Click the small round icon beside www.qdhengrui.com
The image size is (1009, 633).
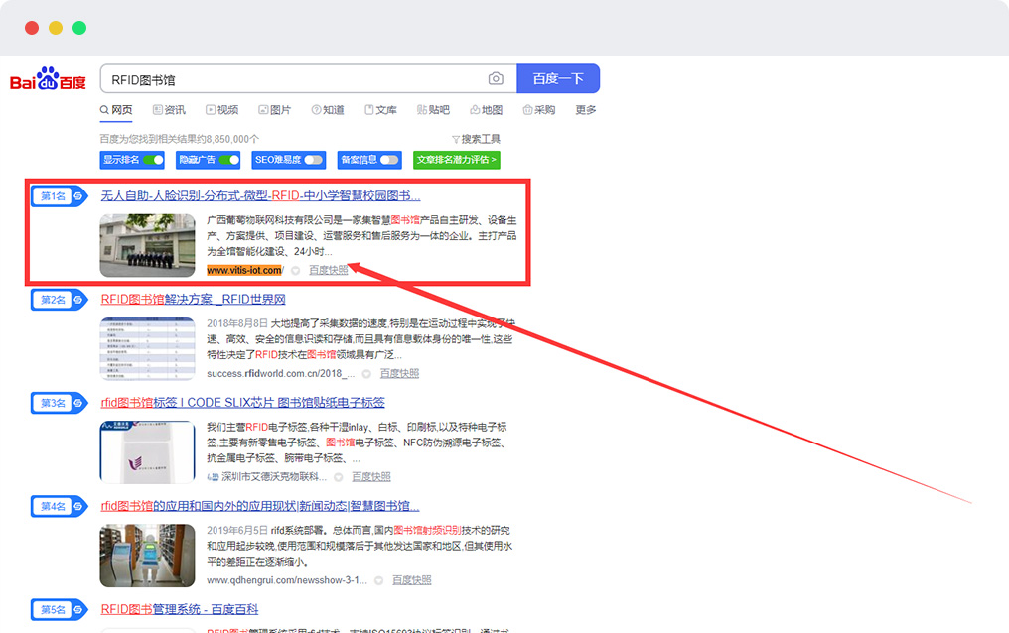[379, 581]
